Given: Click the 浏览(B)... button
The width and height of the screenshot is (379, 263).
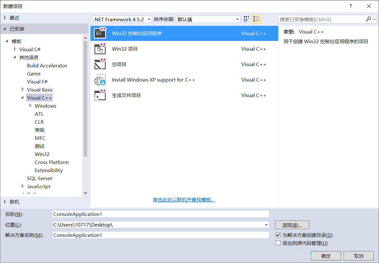Looking at the screenshot, I should point(292,225).
